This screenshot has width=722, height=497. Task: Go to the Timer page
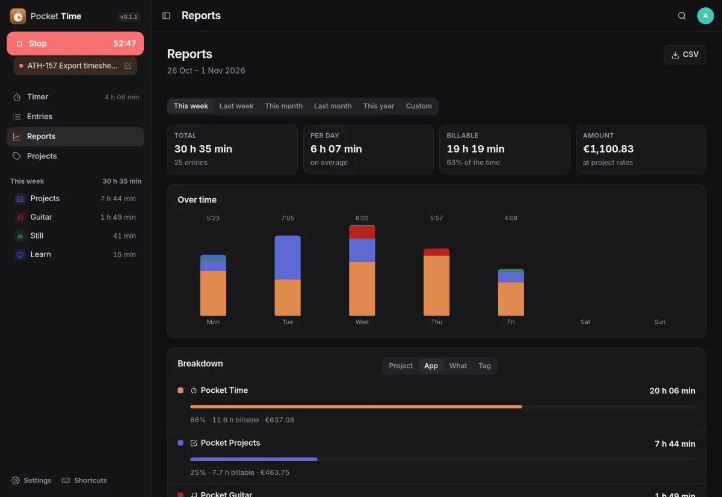click(x=75, y=97)
